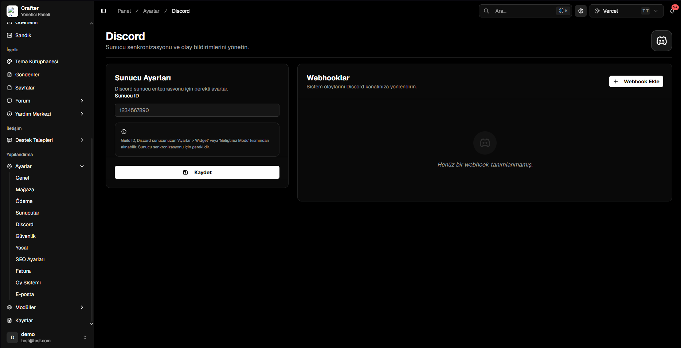Open the demo user account menu
The width and height of the screenshot is (681, 348).
coord(47,337)
